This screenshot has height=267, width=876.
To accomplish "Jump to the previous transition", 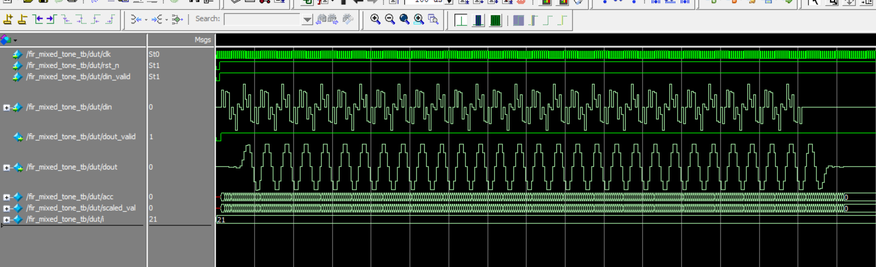I will 37,19.
